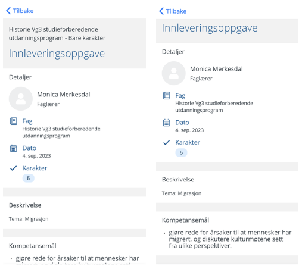
Task: Click the Karakter checkmark icon in left panel
Action: pos(13,168)
